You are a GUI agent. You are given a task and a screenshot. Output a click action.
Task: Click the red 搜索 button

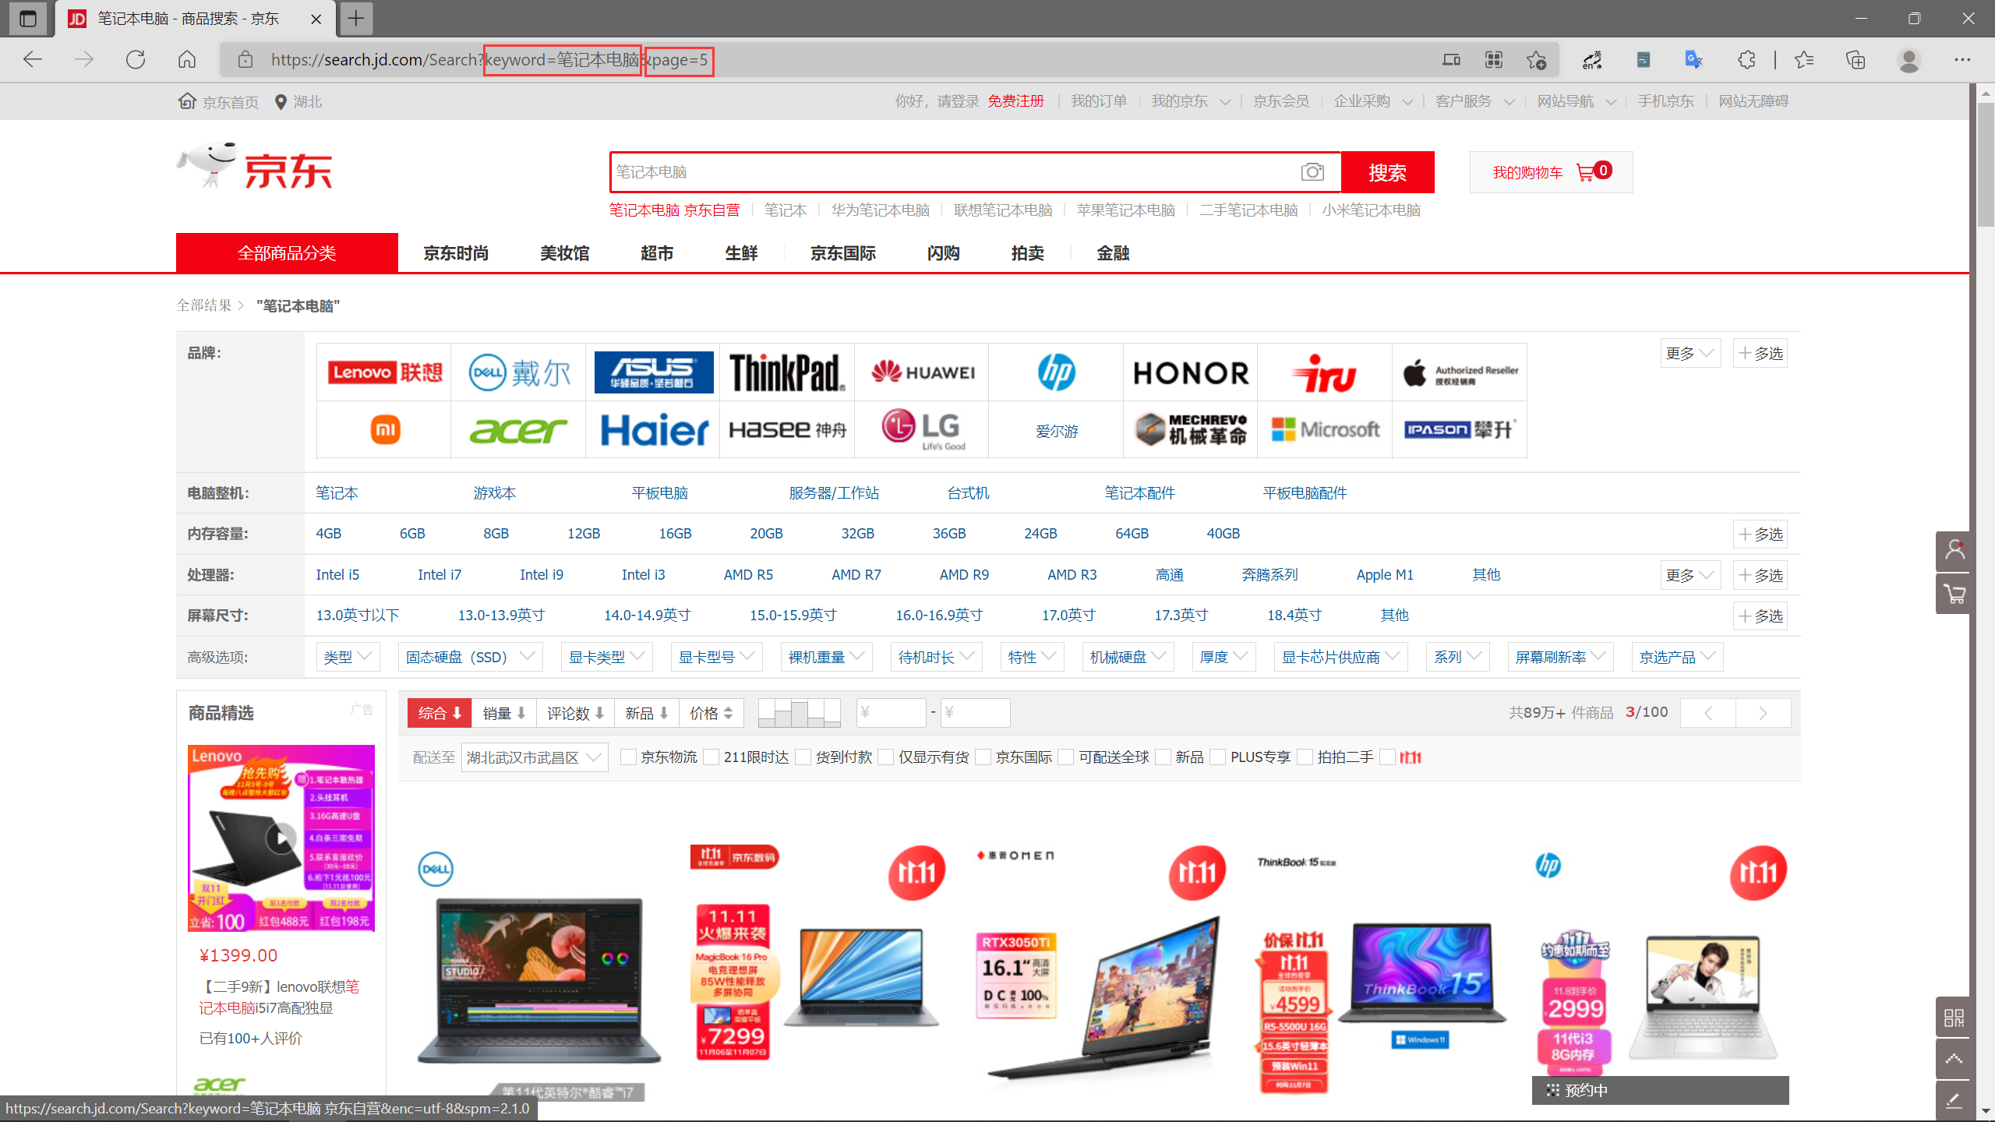pos(1387,172)
